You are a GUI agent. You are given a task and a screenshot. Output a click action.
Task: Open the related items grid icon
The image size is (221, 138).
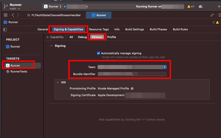pyautogui.click(x=5, y=15)
